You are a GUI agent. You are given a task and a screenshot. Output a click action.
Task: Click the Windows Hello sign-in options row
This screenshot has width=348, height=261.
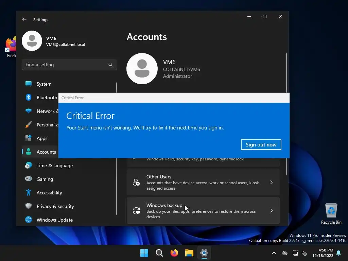click(x=203, y=161)
